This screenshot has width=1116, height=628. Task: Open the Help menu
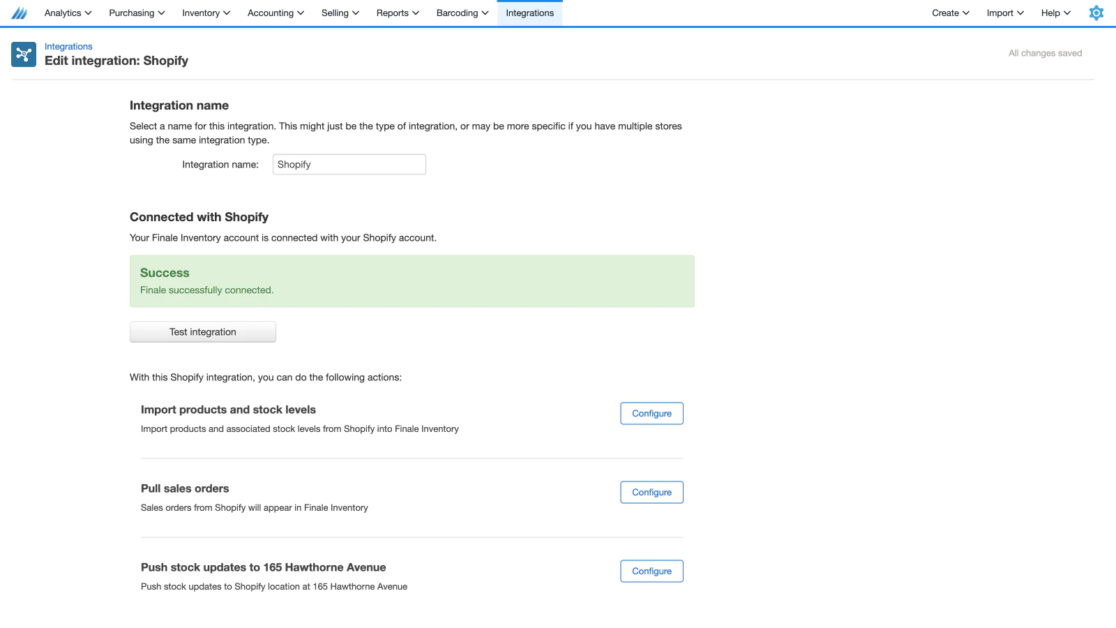(x=1056, y=13)
